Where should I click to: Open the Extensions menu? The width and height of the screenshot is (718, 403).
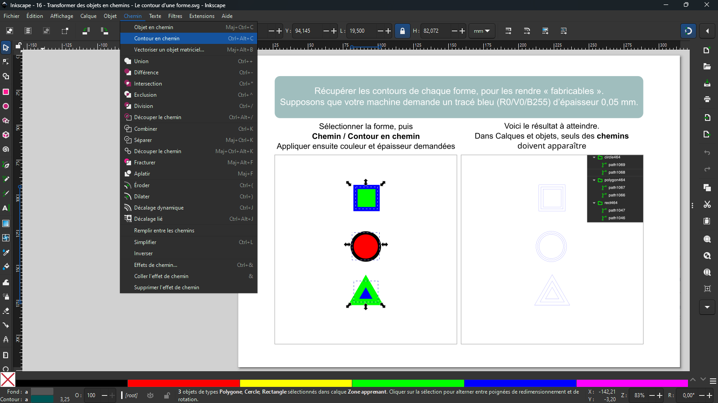click(x=201, y=16)
